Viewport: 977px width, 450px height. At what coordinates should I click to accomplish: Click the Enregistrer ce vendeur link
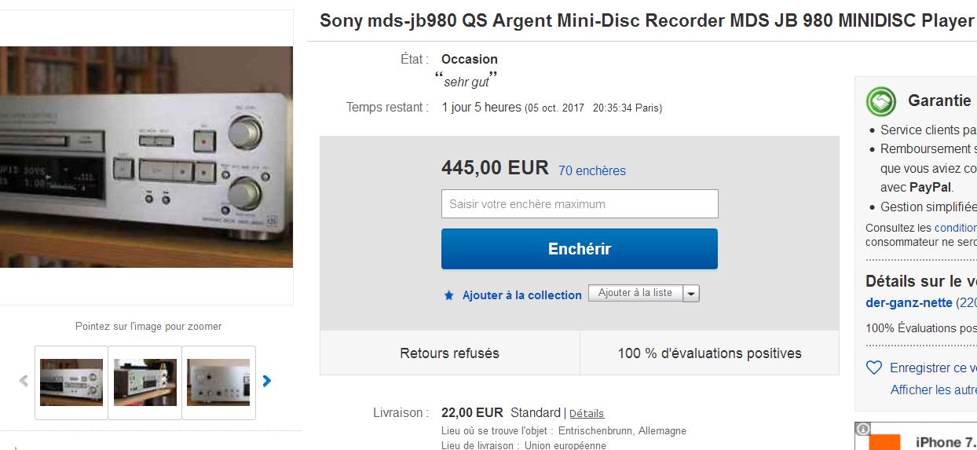click(x=933, y=368)
